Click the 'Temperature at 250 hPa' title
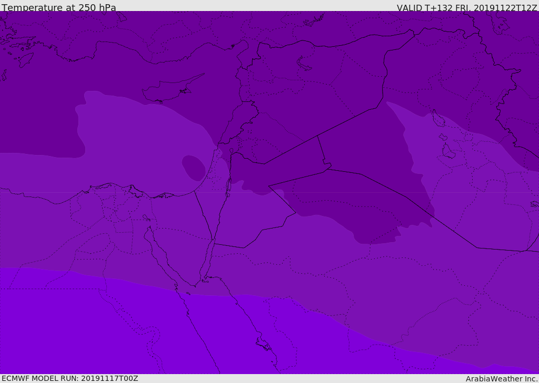Screen dimensions: 539x383 59,7
